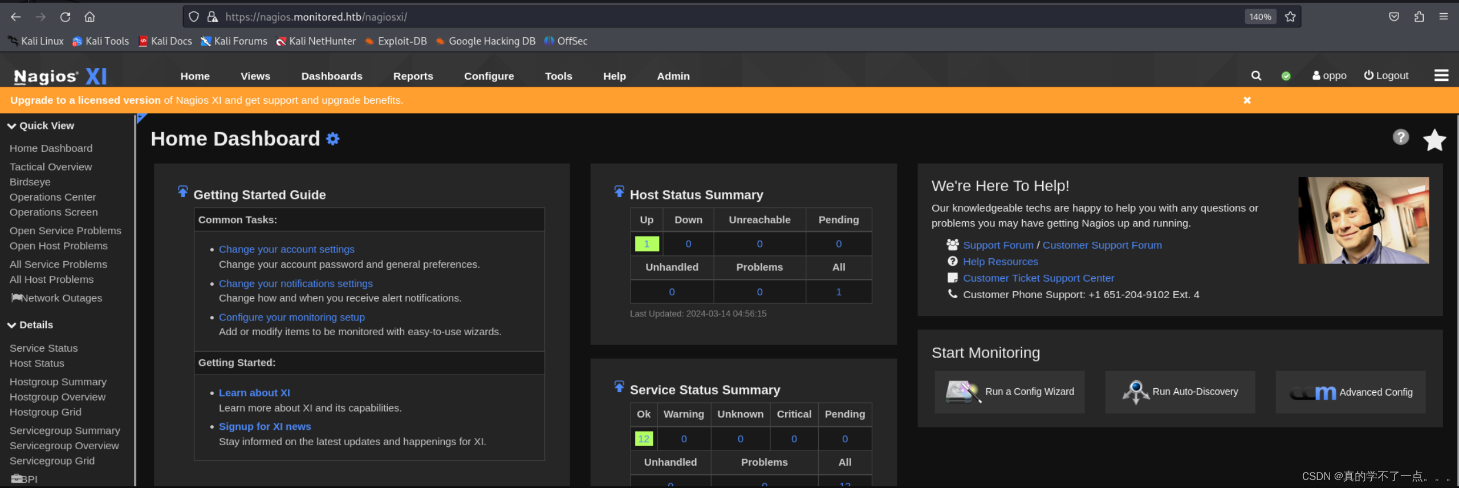Open the Nagios XI hamburger menu icon
1459x488 pixels.
[x=1441, y=75]
